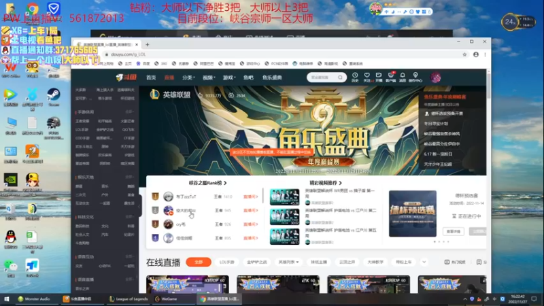
Task: Expand the 英雄列表 hero list dropdown
Action: [288, 262]
